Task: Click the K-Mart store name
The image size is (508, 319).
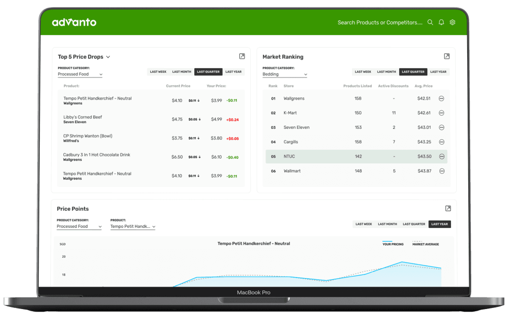Action: 290,113
